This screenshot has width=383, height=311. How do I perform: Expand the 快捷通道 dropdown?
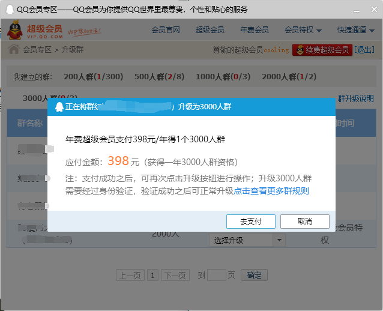[356, 30]
